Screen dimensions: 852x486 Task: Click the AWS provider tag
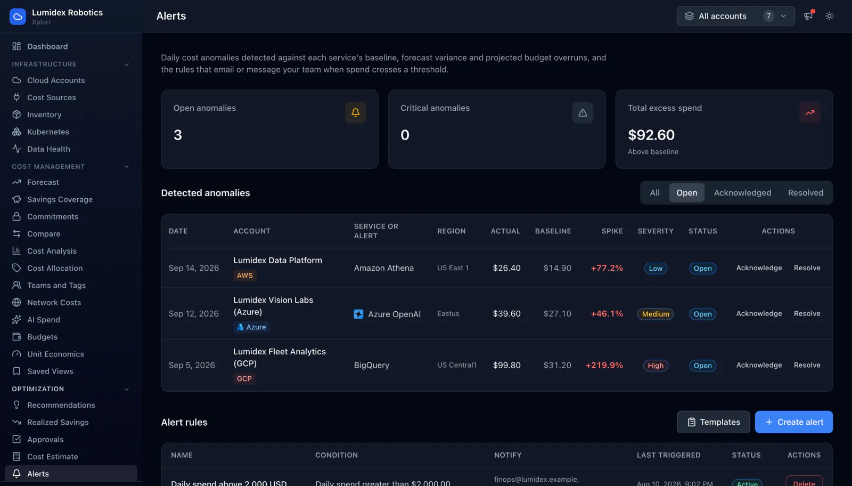[245, 276]
